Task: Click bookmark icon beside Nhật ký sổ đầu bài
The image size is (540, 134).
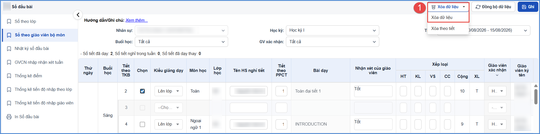Action: [x=9, y=49]
